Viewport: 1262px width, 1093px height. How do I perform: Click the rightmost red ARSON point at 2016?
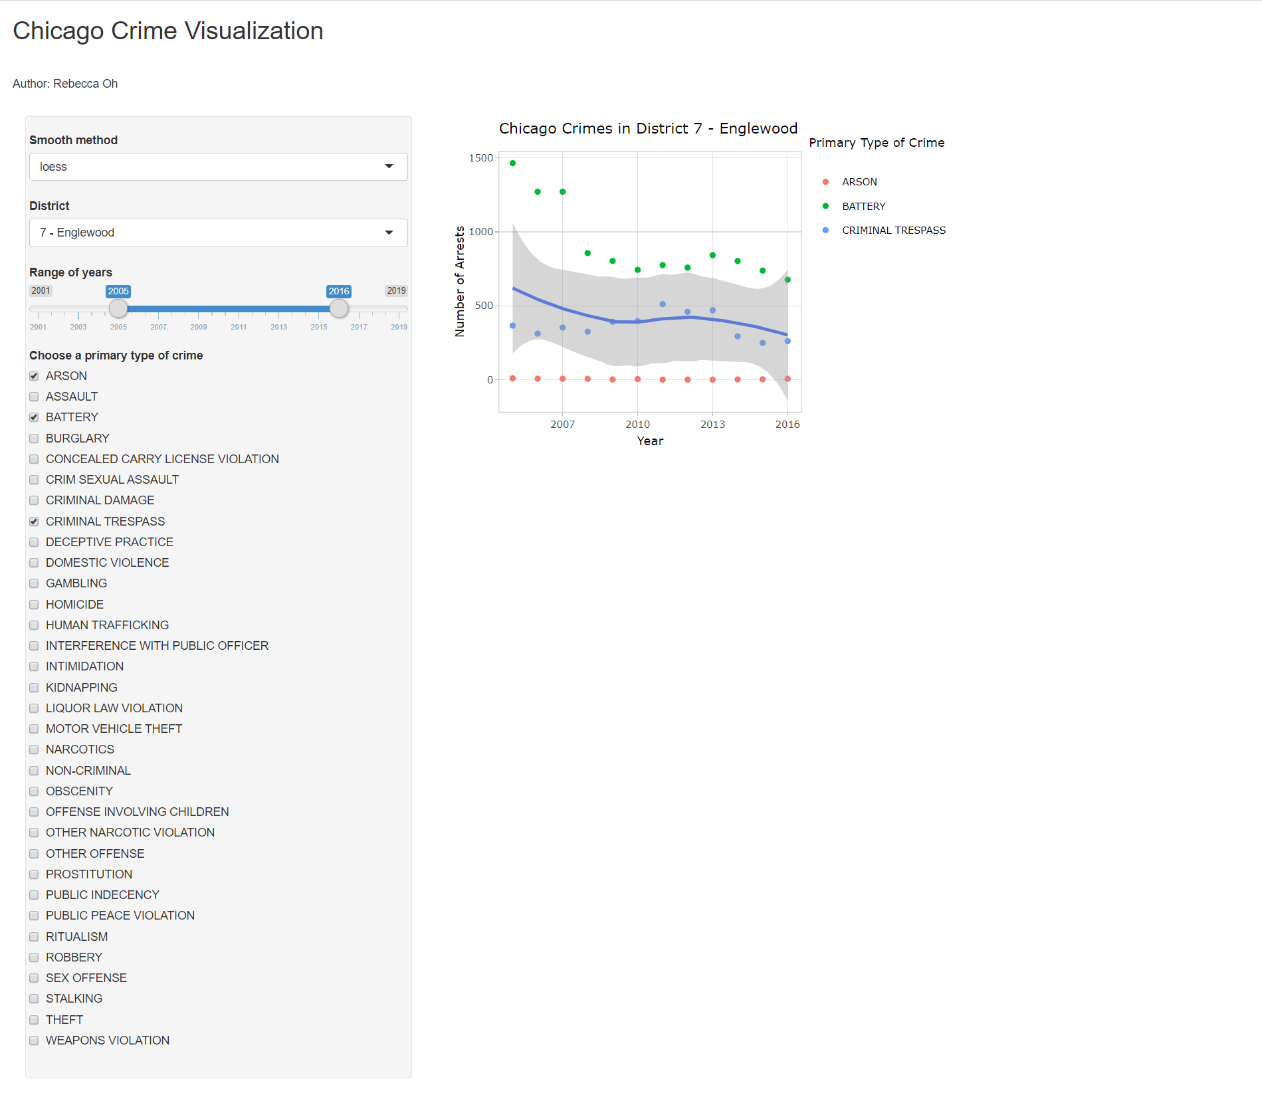point(788,379)
